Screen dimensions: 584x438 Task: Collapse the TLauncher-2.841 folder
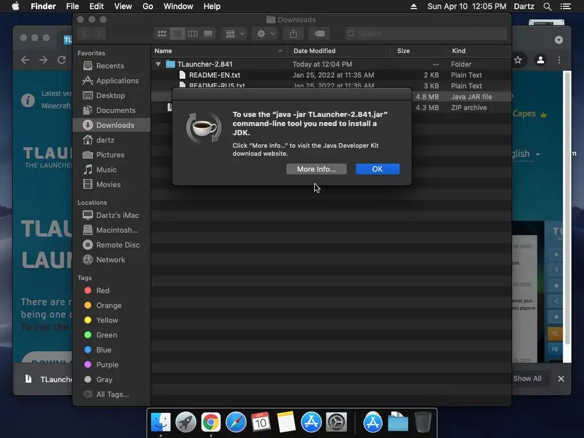158,64
